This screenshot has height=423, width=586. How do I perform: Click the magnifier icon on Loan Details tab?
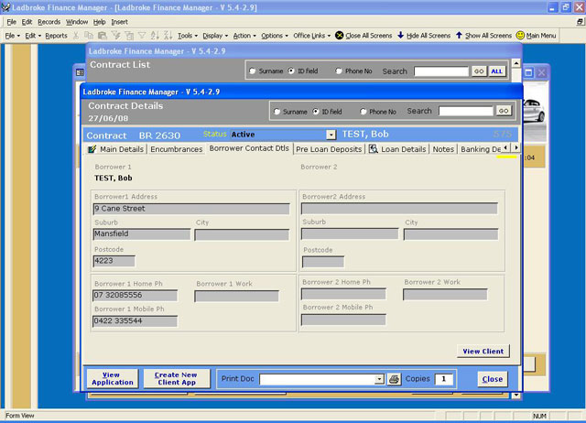click(x=373, y=148)
